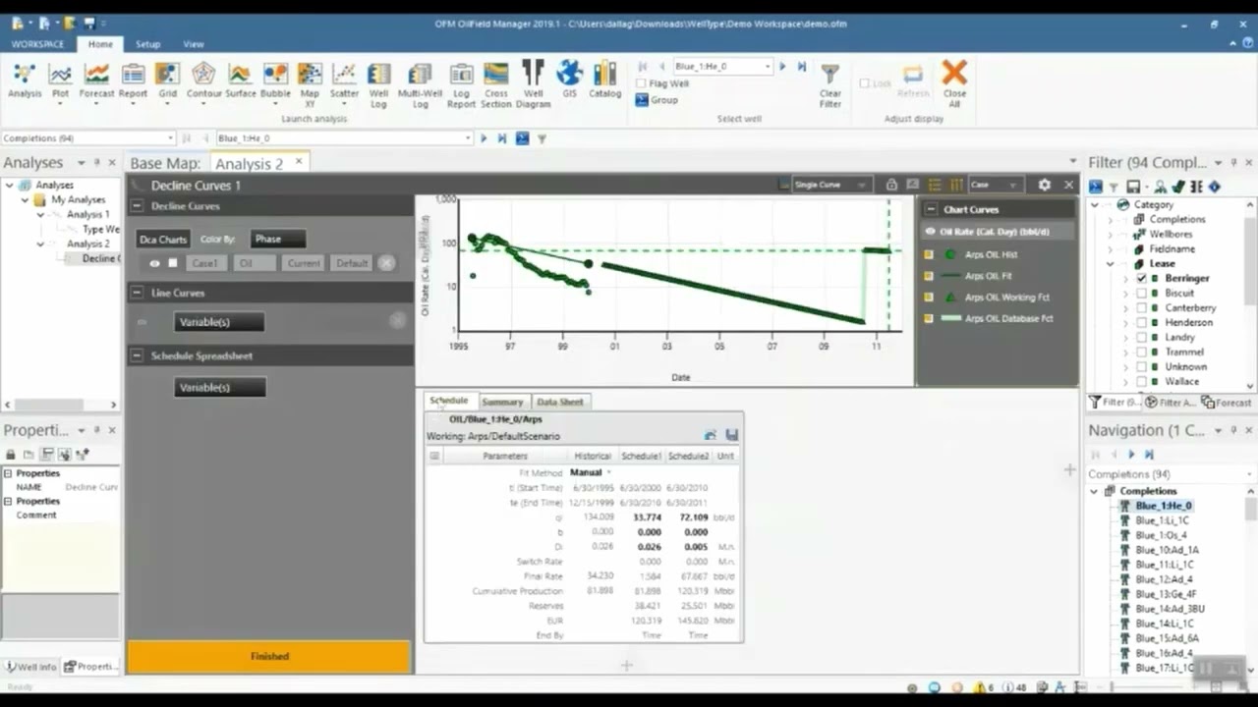Uncheck the Berringer lease checkbox
Viewport: 1258px width, 707px height.
[x=1141, y=278]
